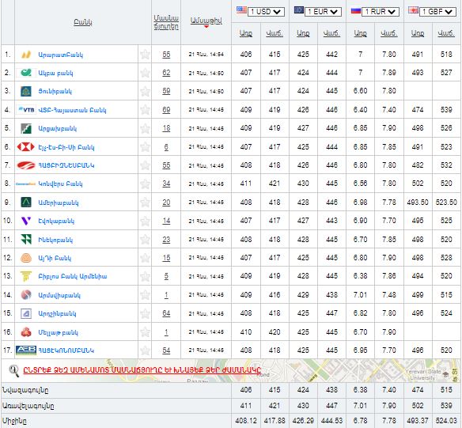
Task: Click the Russian flag icon
Action: (x=356, y=10)
